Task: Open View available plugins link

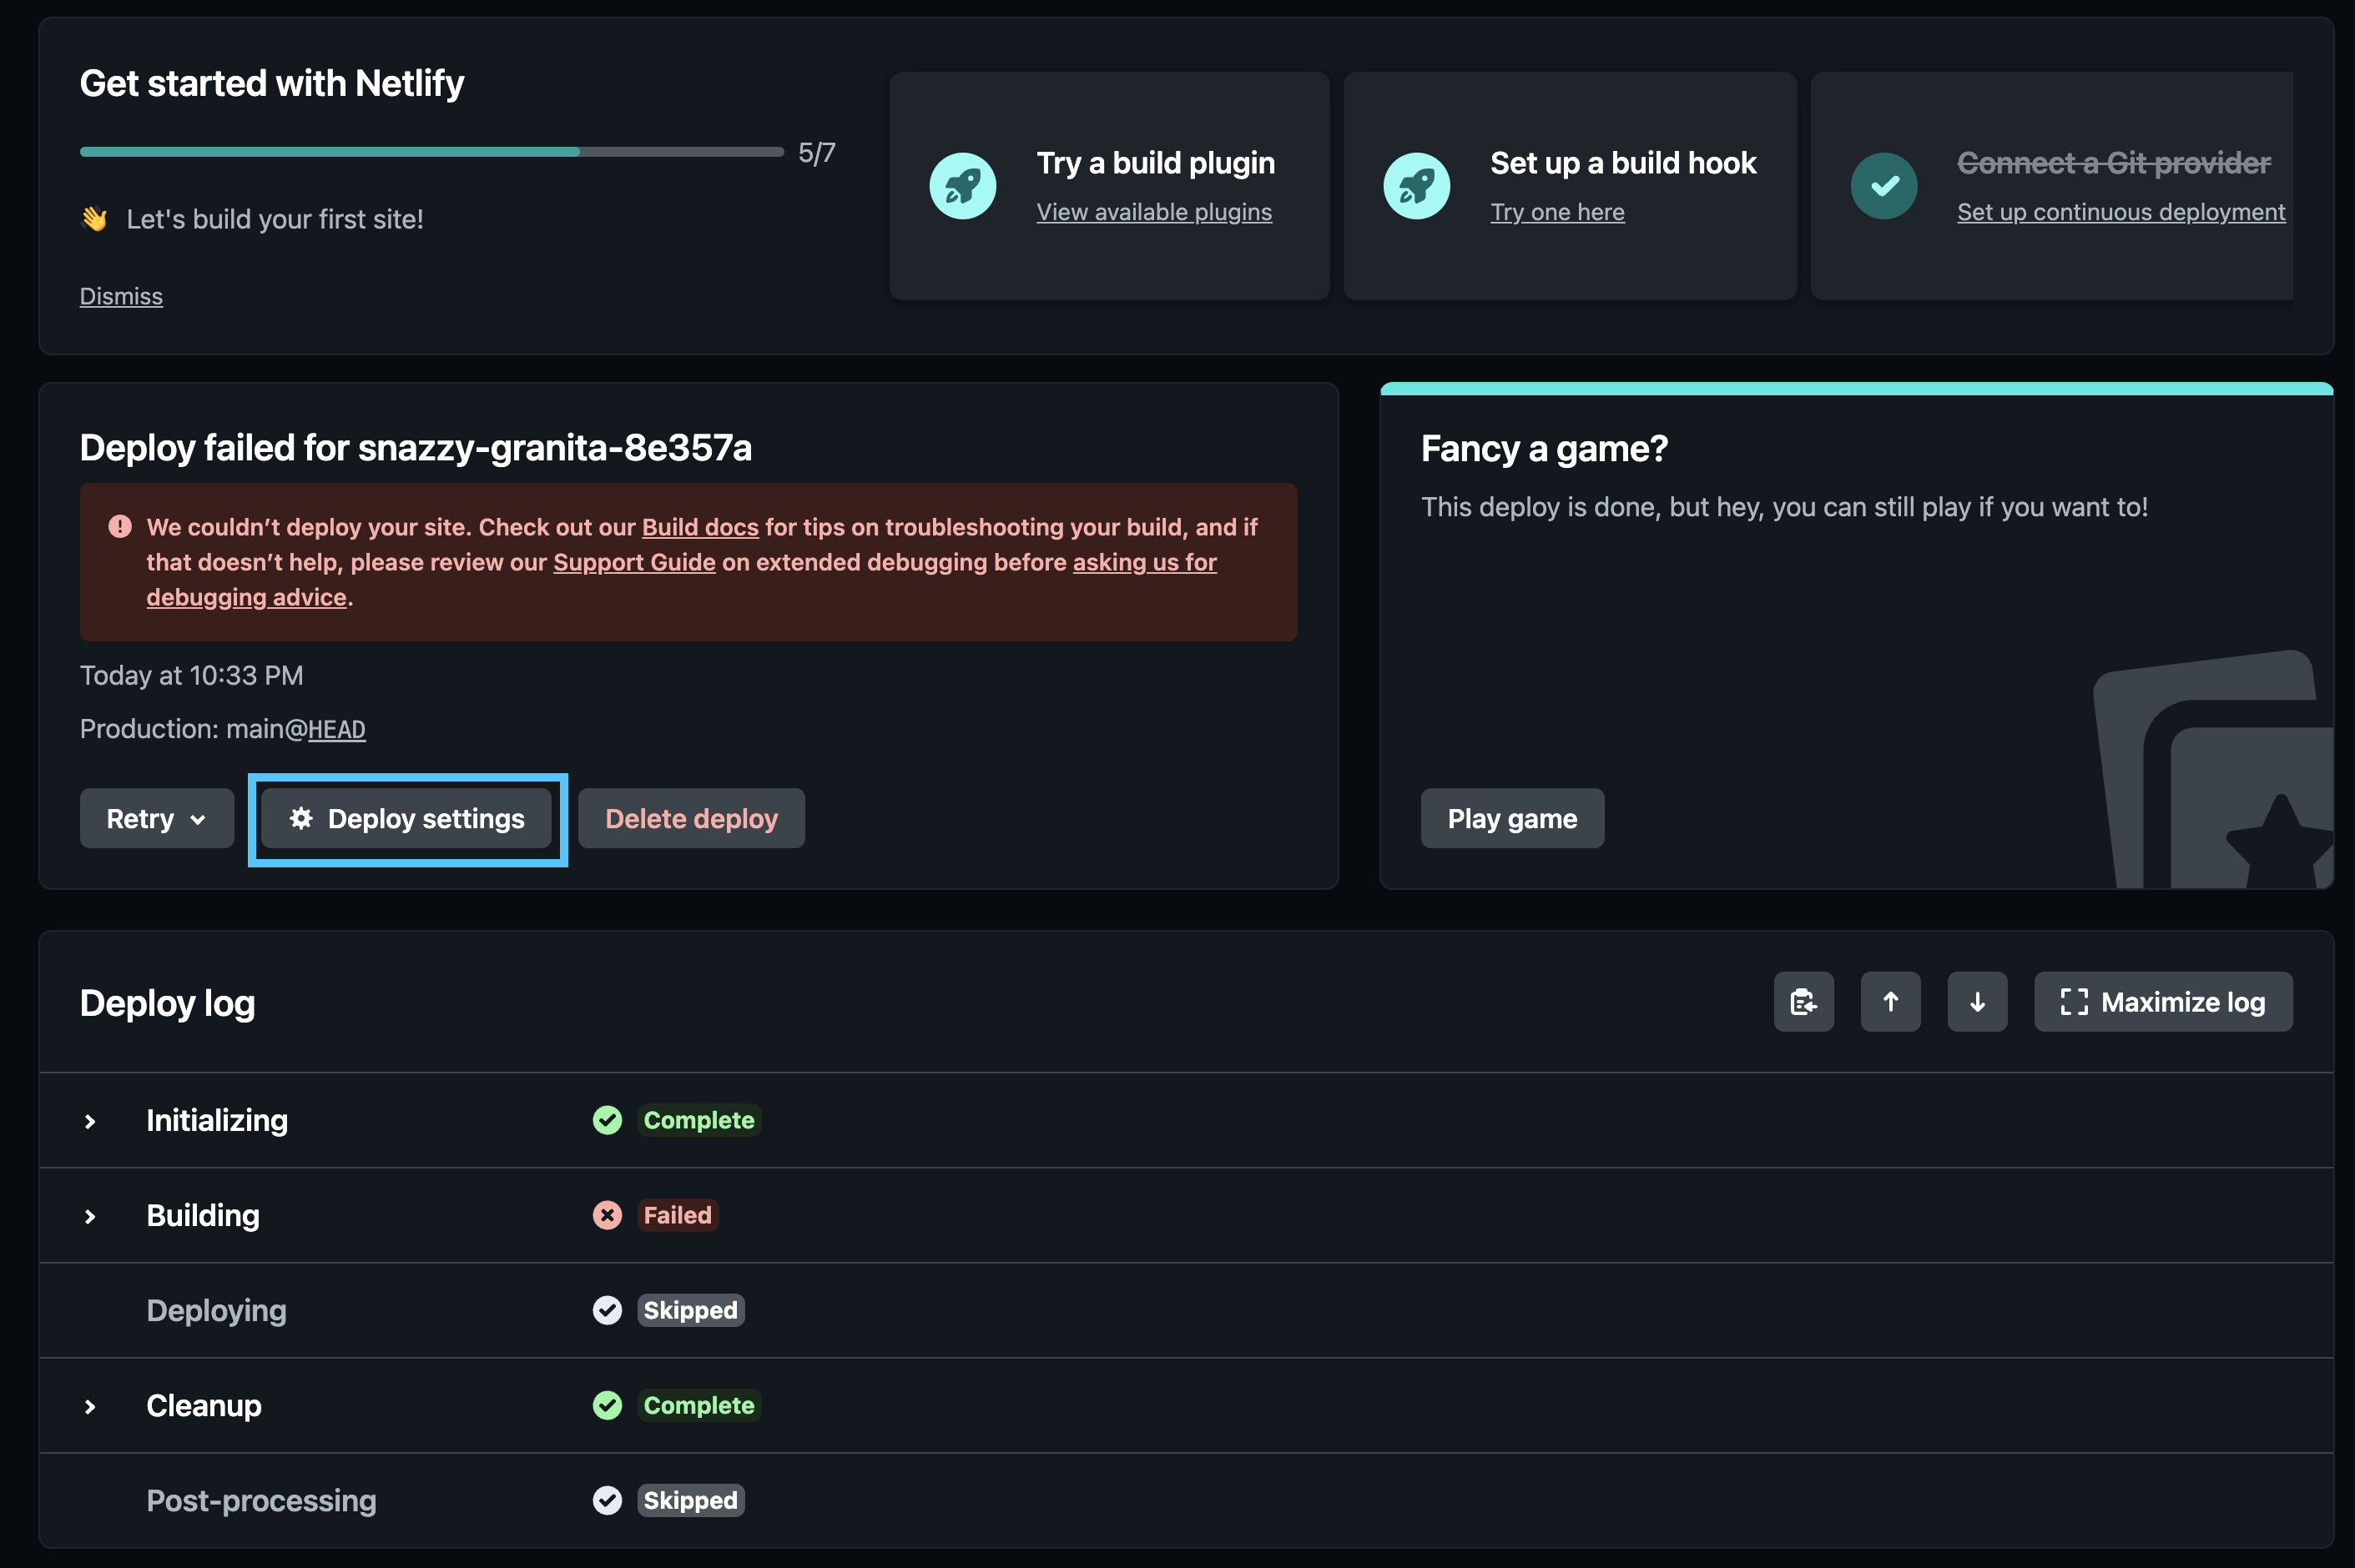Action: (1153, 212)
